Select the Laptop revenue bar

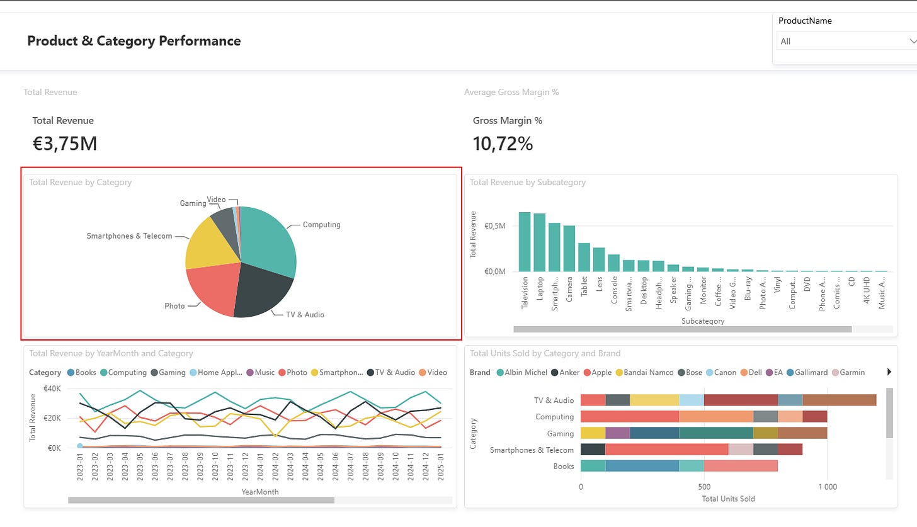pos(540,242)
